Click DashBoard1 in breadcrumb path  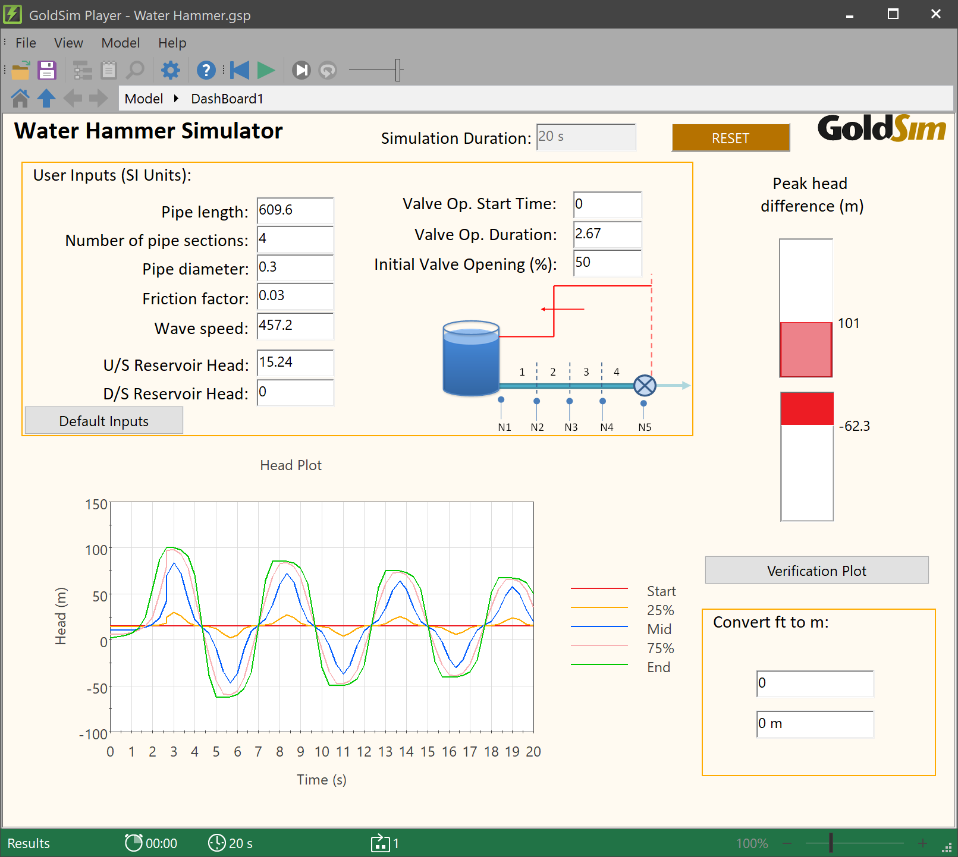[227, 99]
